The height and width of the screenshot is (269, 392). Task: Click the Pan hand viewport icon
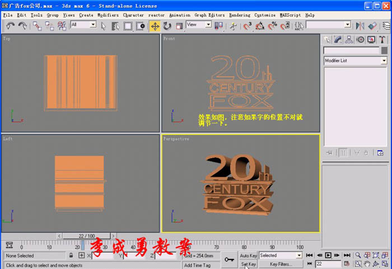point(367,264)
